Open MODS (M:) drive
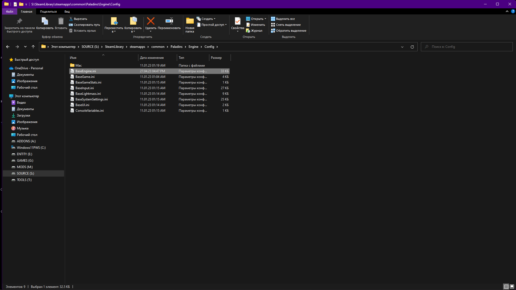Image resolution: width=516 pixels, height=290 pixels. click(25, 167)
